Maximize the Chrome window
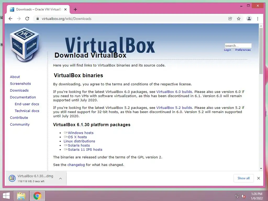The width and height of the screenshot is (268, 201). coord(248,6)
